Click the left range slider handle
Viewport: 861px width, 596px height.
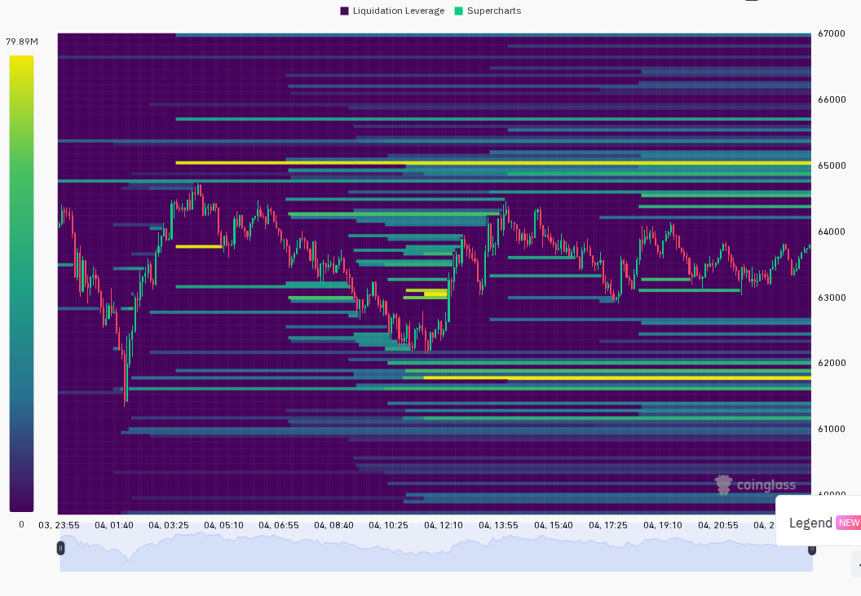coord(61,548)
